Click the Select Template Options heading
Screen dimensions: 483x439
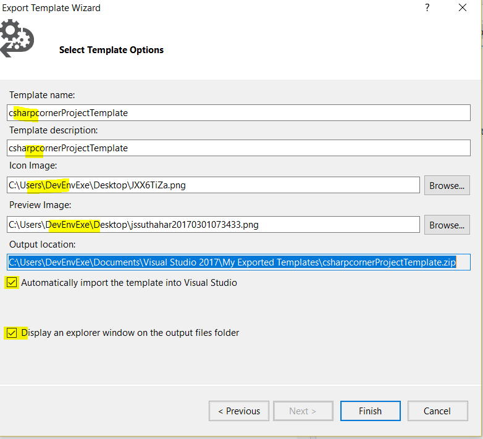pos(111,50)
